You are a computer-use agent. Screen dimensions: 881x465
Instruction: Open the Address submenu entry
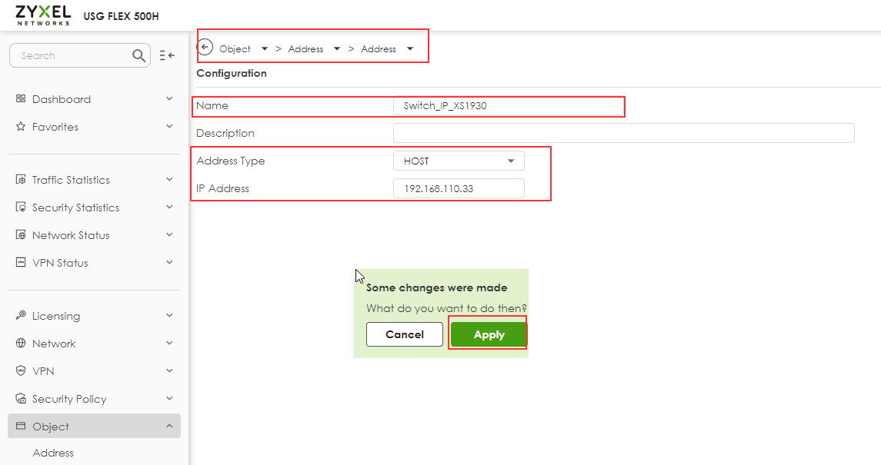tap(52, 453)
